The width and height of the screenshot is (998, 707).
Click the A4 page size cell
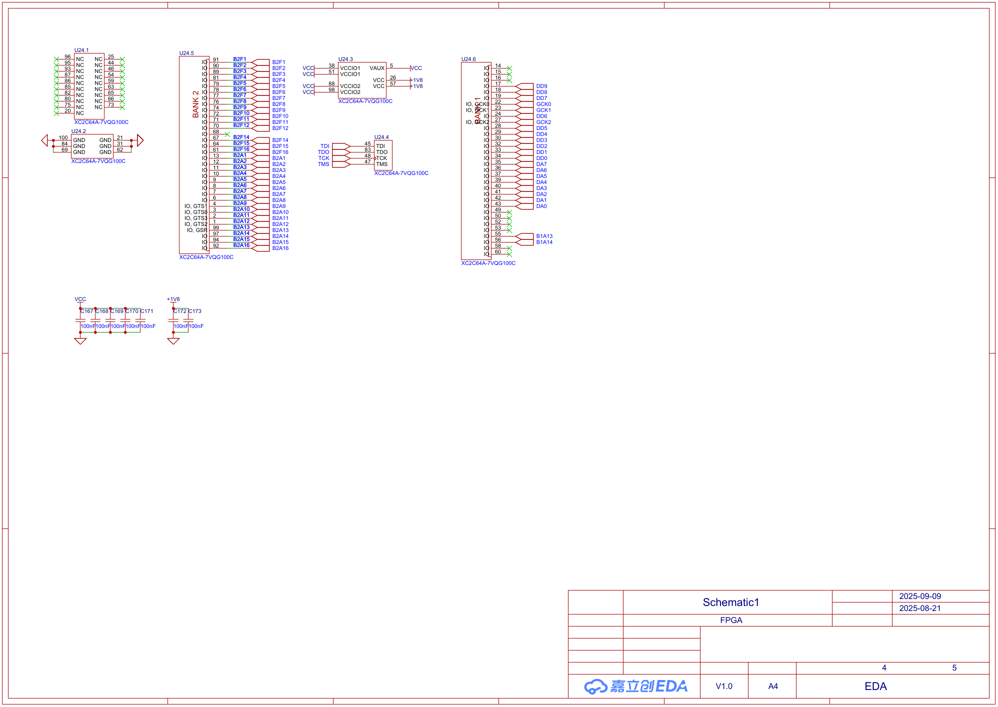coord(773,686)
